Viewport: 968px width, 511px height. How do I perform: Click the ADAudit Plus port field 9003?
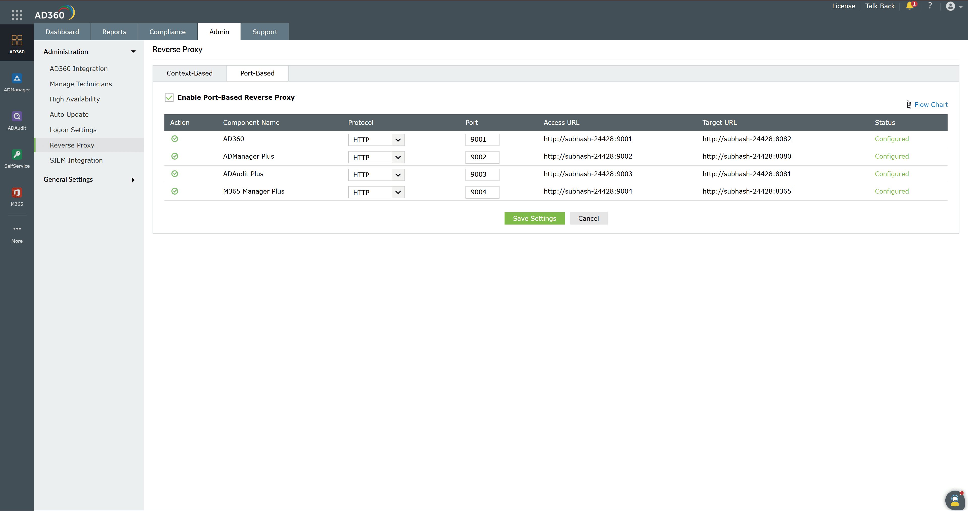482,174
